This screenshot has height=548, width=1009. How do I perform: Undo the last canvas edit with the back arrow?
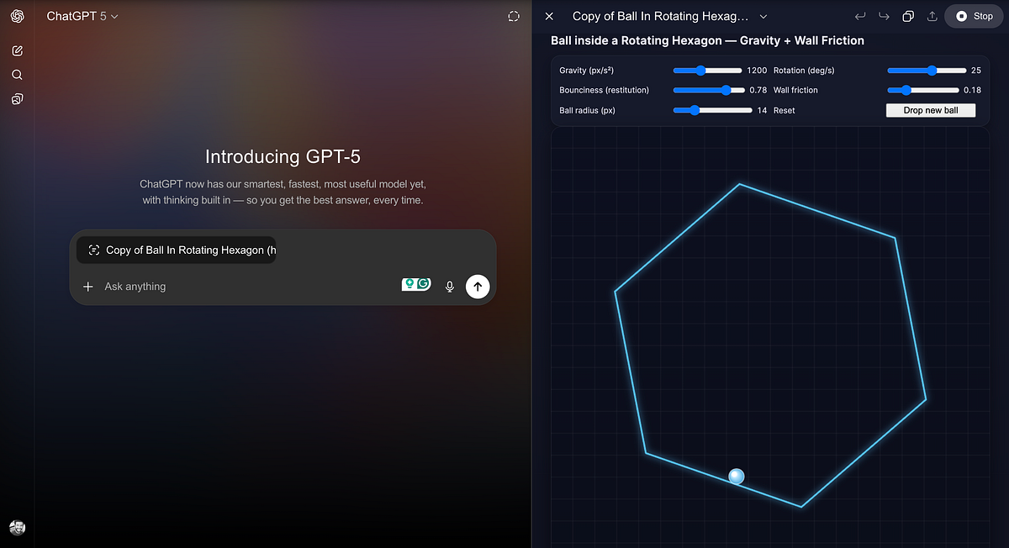(x=859, y=17)
